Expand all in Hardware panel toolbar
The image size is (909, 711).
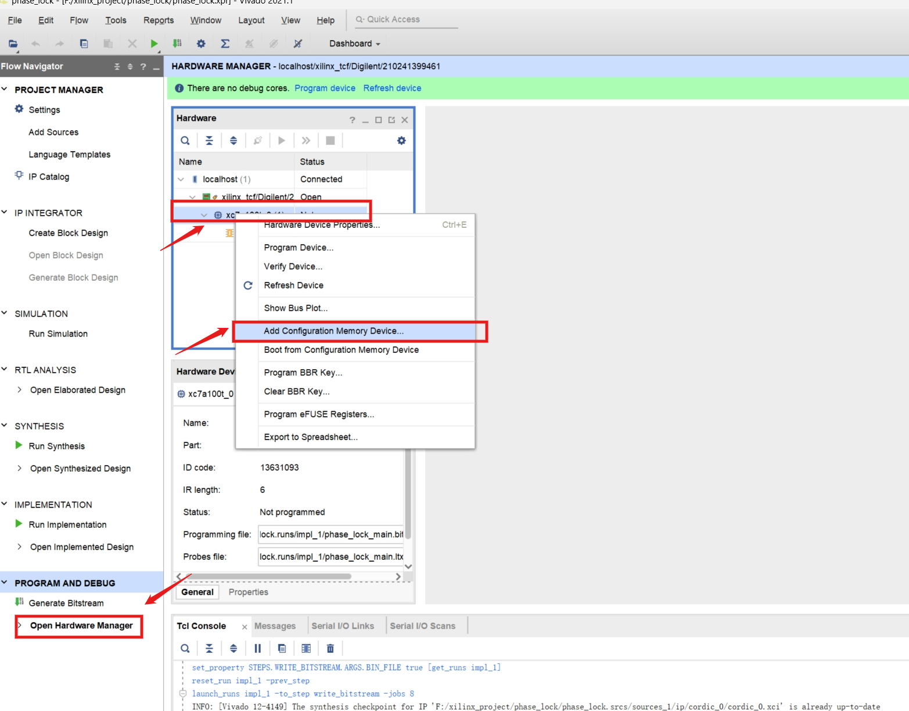coord(233,141)
